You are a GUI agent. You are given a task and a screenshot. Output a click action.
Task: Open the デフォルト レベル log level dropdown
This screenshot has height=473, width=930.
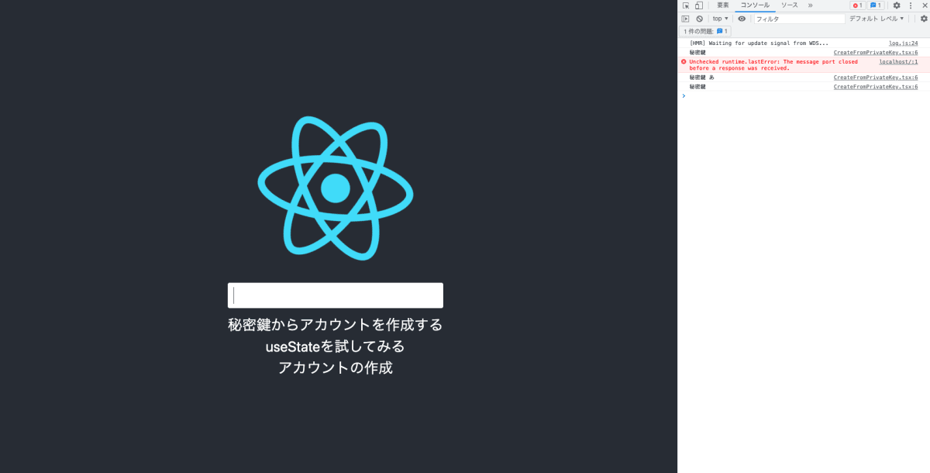(x=877, y=19)
